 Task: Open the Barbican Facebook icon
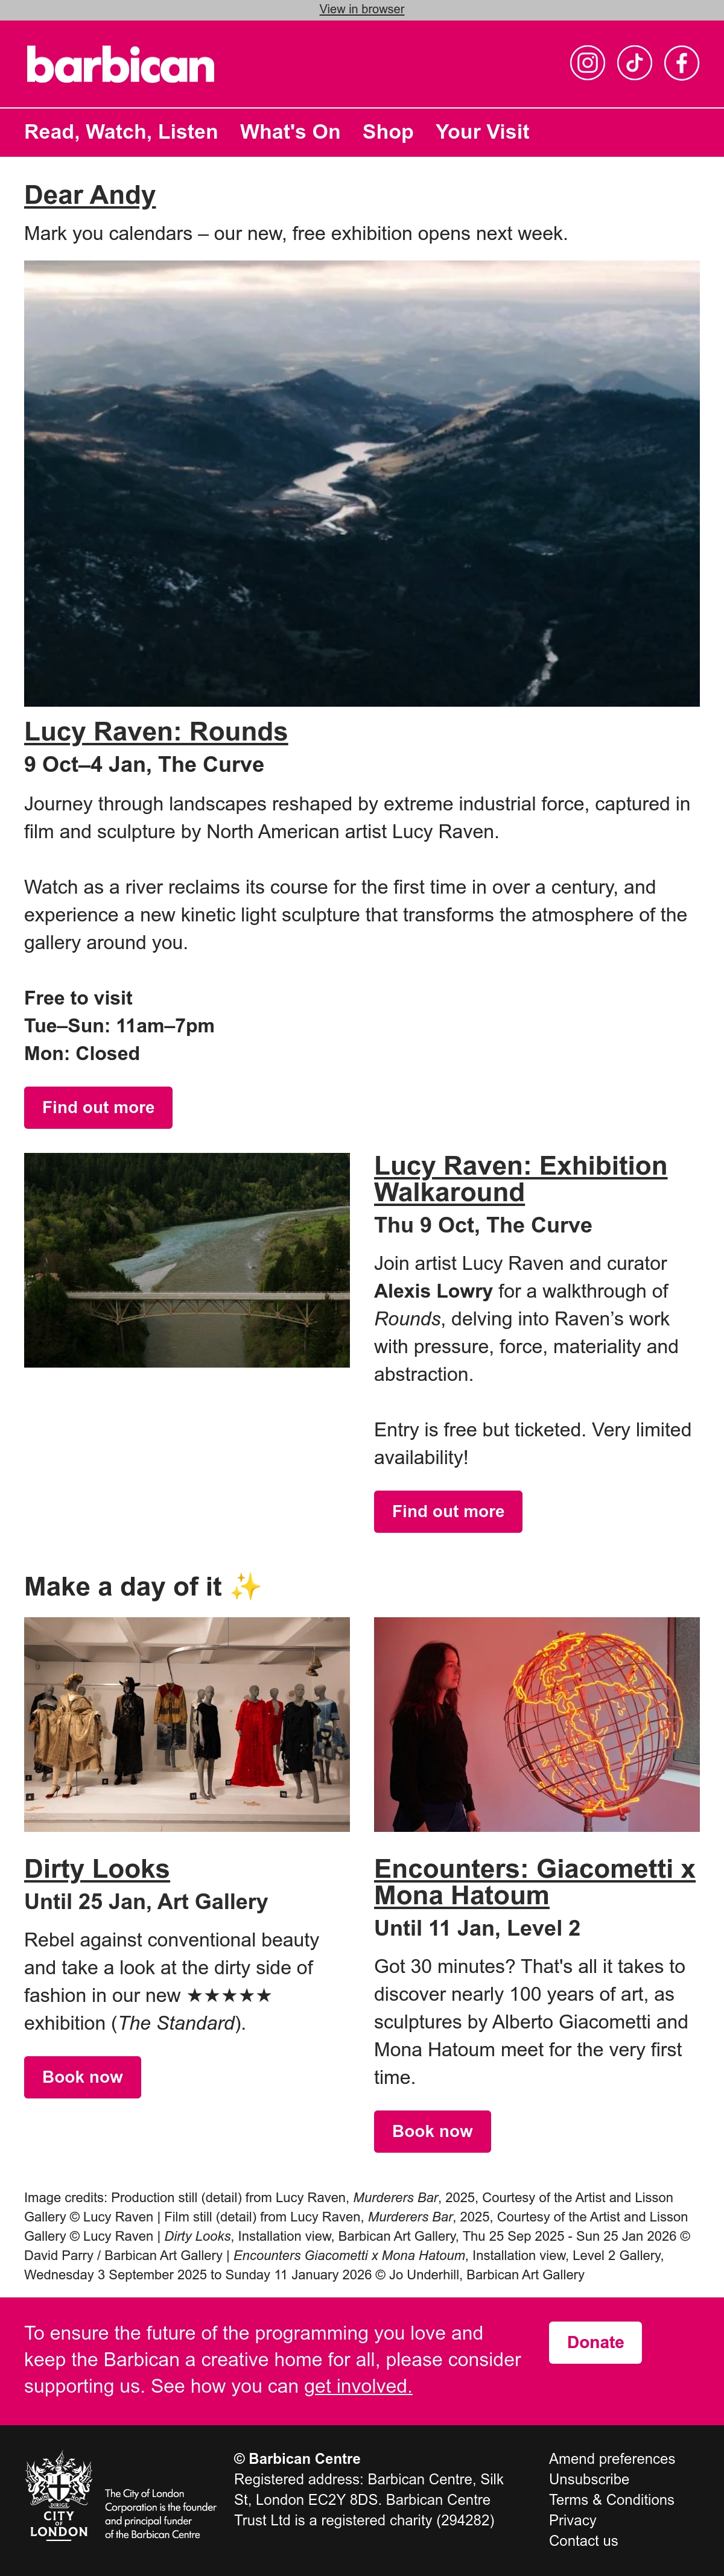coord(682,63)
